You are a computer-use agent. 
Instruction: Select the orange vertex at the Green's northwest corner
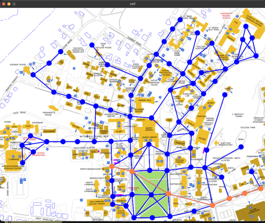pos(132,171)
